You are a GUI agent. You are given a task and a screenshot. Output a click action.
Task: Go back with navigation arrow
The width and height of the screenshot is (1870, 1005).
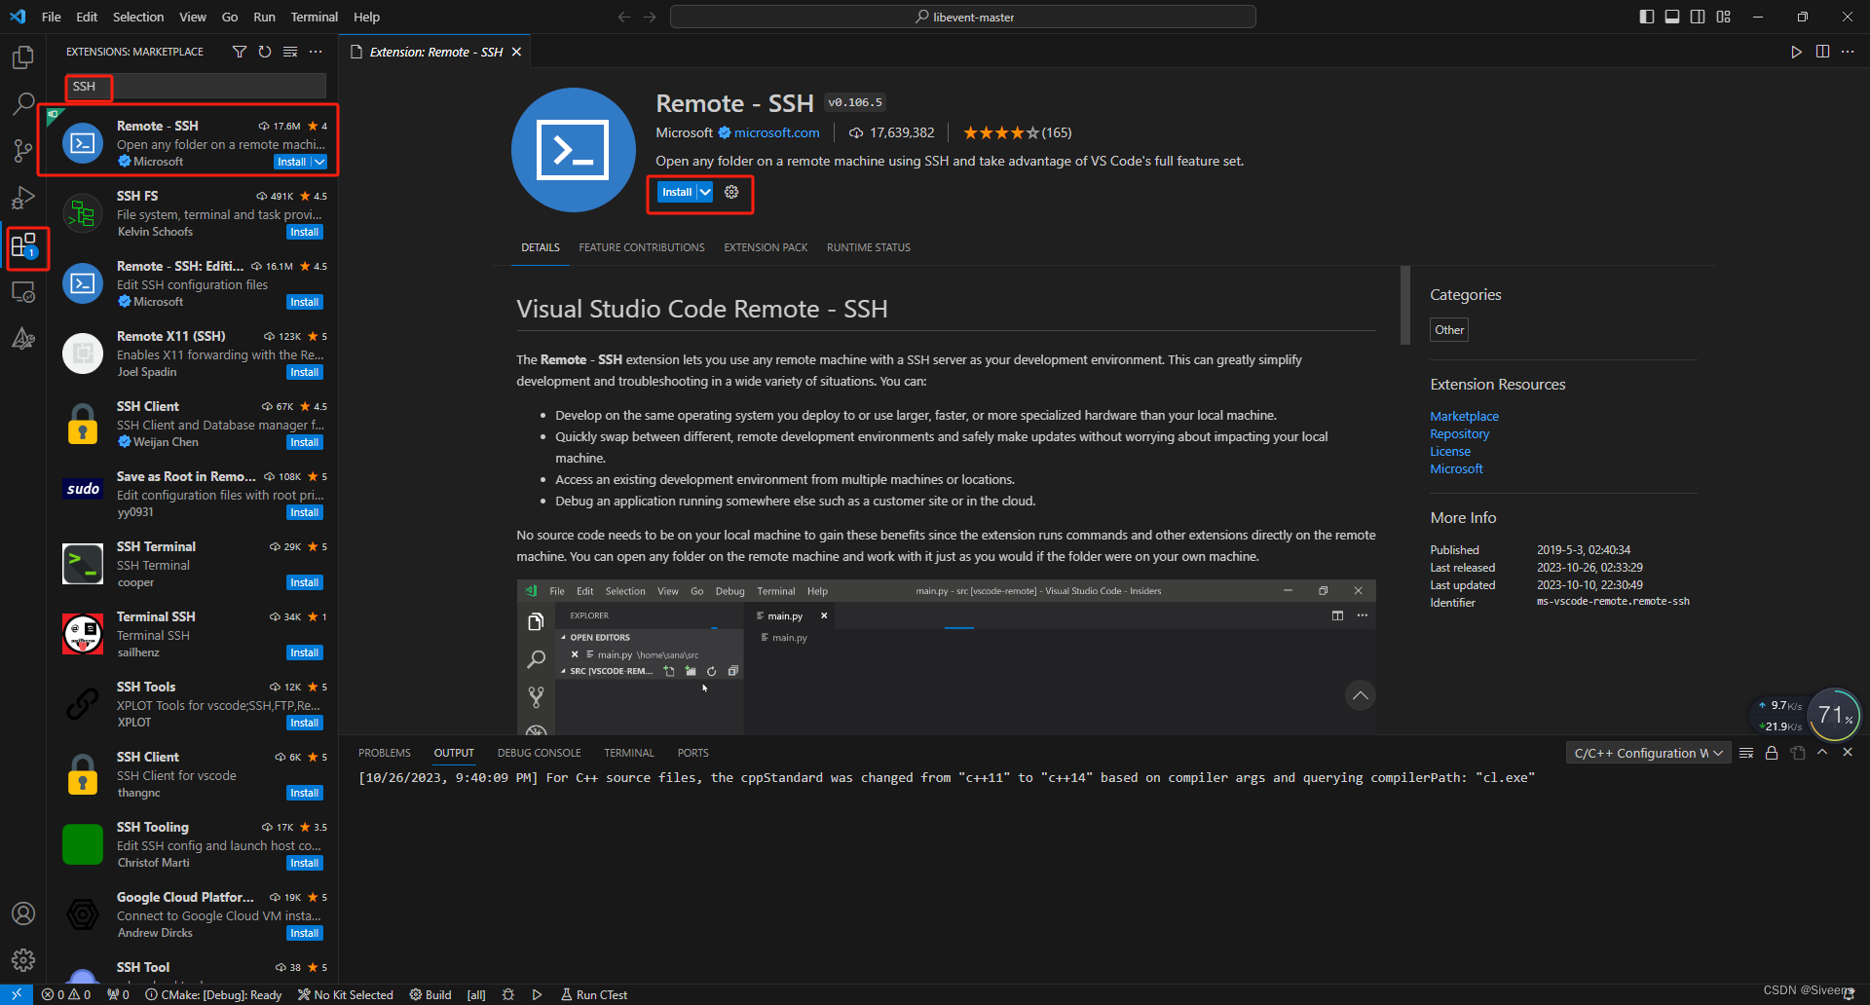click(624, 17)
